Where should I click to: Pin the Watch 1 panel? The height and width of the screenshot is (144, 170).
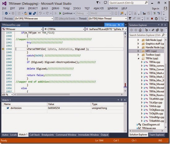121,100
